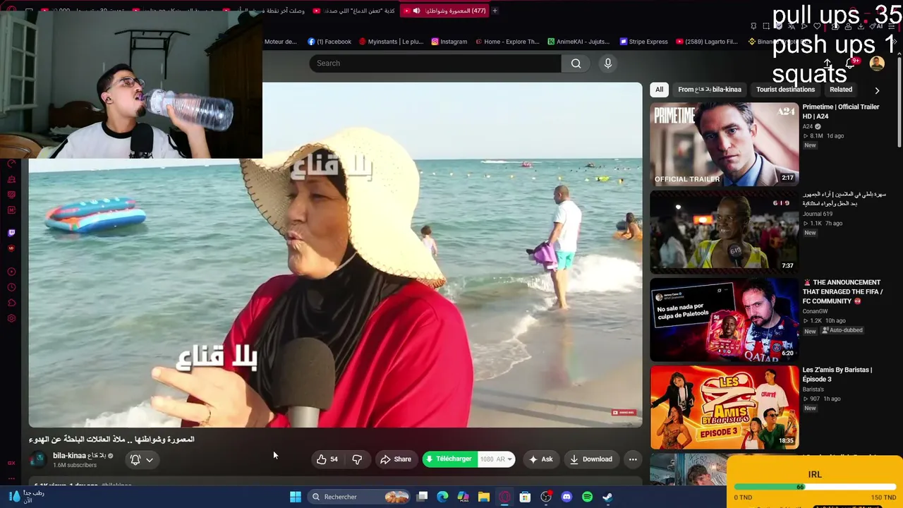Open Discord from taskbar
The height and width of the screenshot is (508, 903).
(566, 497)
